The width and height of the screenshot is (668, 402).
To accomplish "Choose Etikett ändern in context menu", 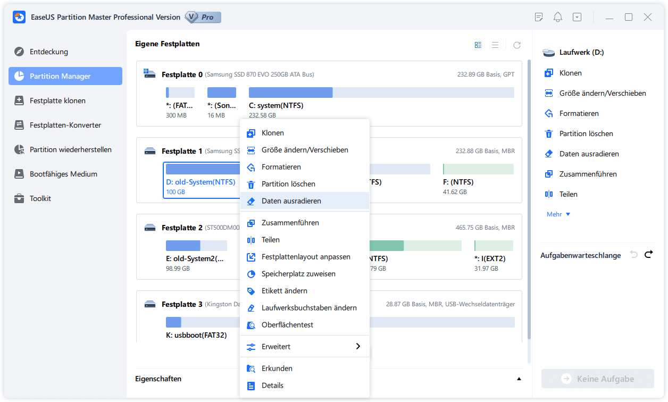I will 305,291.
